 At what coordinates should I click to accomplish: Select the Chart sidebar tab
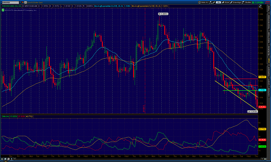(x=269, y=60)
